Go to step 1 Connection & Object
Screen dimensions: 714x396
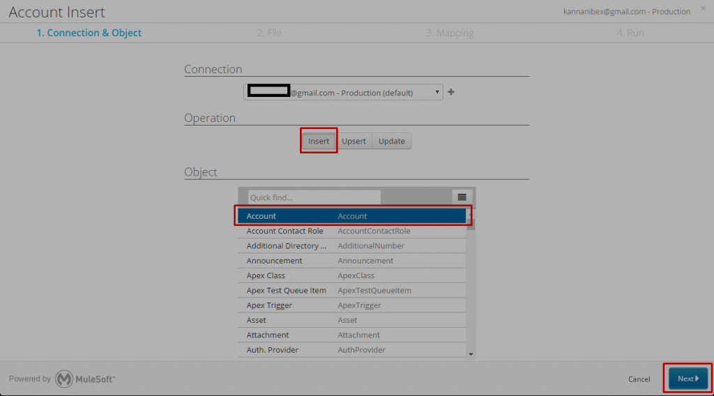89,33
